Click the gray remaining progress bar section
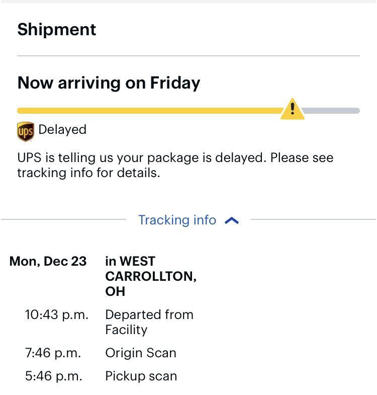This screenshot has height=395, width=377. tap(332, 111)
